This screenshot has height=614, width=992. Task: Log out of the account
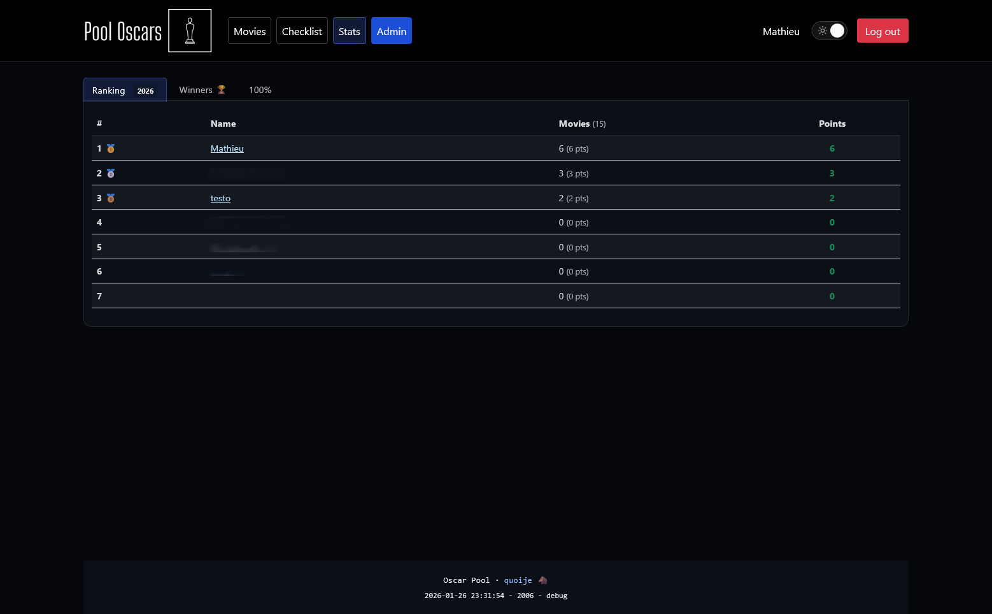882,31
